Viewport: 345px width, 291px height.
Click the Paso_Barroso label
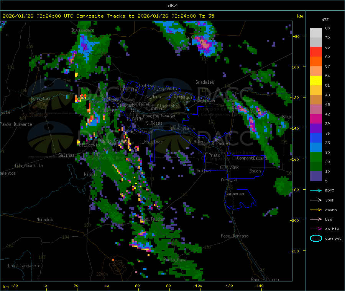[235, 236]
